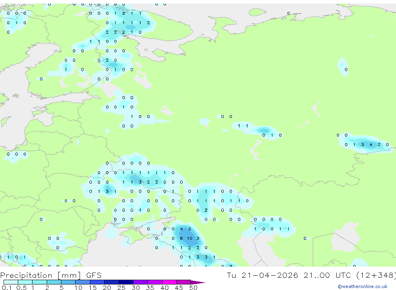This screenshot has height=290, width=396.
Task: Click the 'GFS' model label
Action: click(94, 275)
